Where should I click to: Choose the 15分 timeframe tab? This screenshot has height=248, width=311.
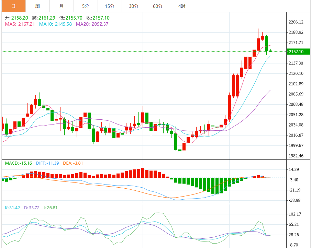point(110,6)
